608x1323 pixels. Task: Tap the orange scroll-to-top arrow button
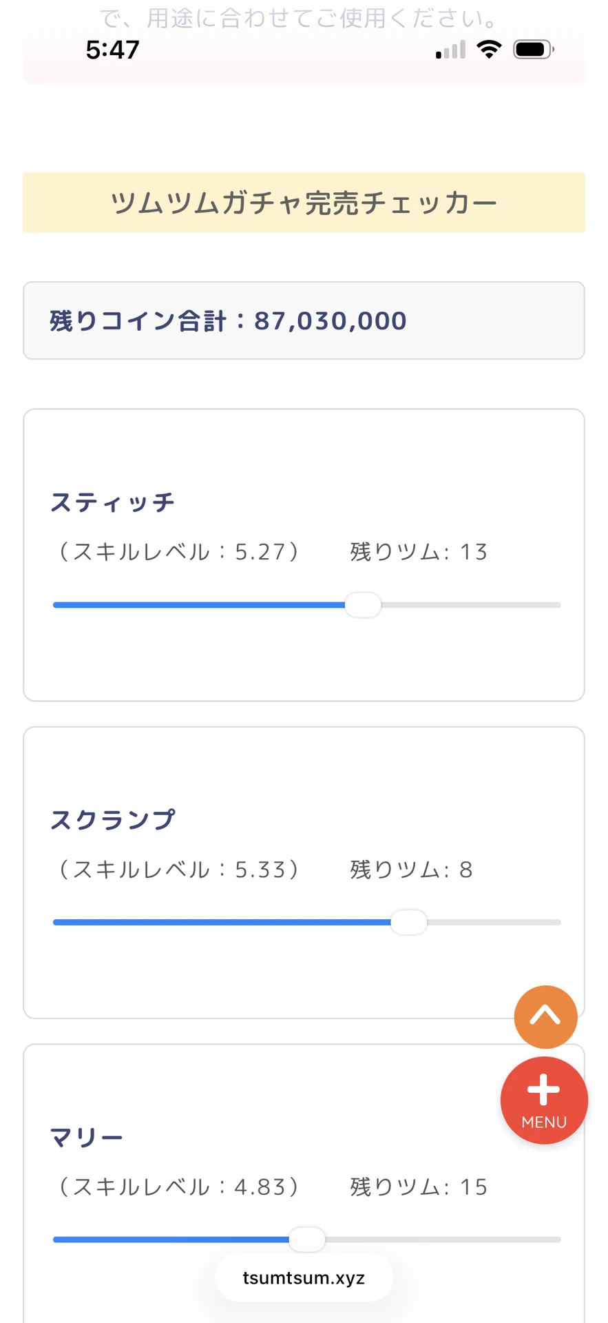click(x=545, y=1016)
